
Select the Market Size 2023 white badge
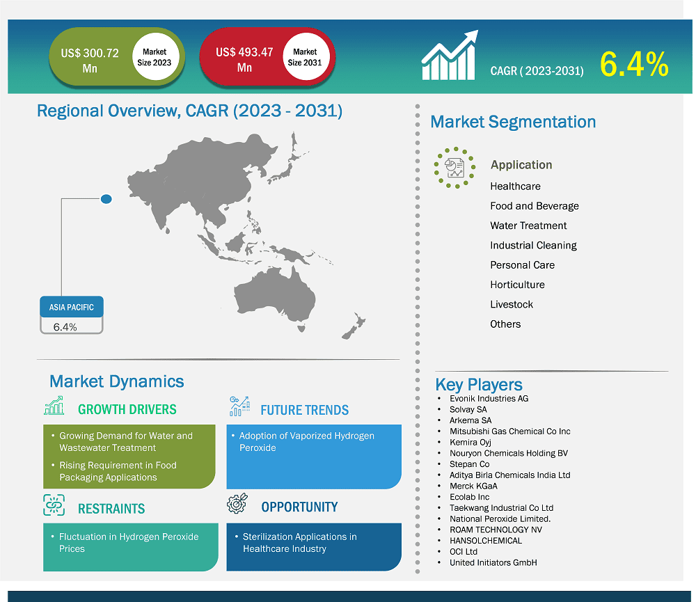pos(155,57)
